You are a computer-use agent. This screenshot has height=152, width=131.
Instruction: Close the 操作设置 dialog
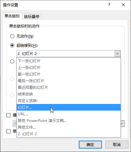(x=123, y=5)
